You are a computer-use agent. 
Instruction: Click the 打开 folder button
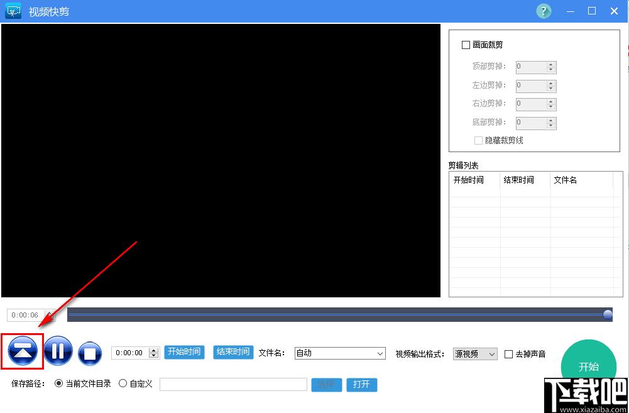pyautogui.click(x=362, y=385)
